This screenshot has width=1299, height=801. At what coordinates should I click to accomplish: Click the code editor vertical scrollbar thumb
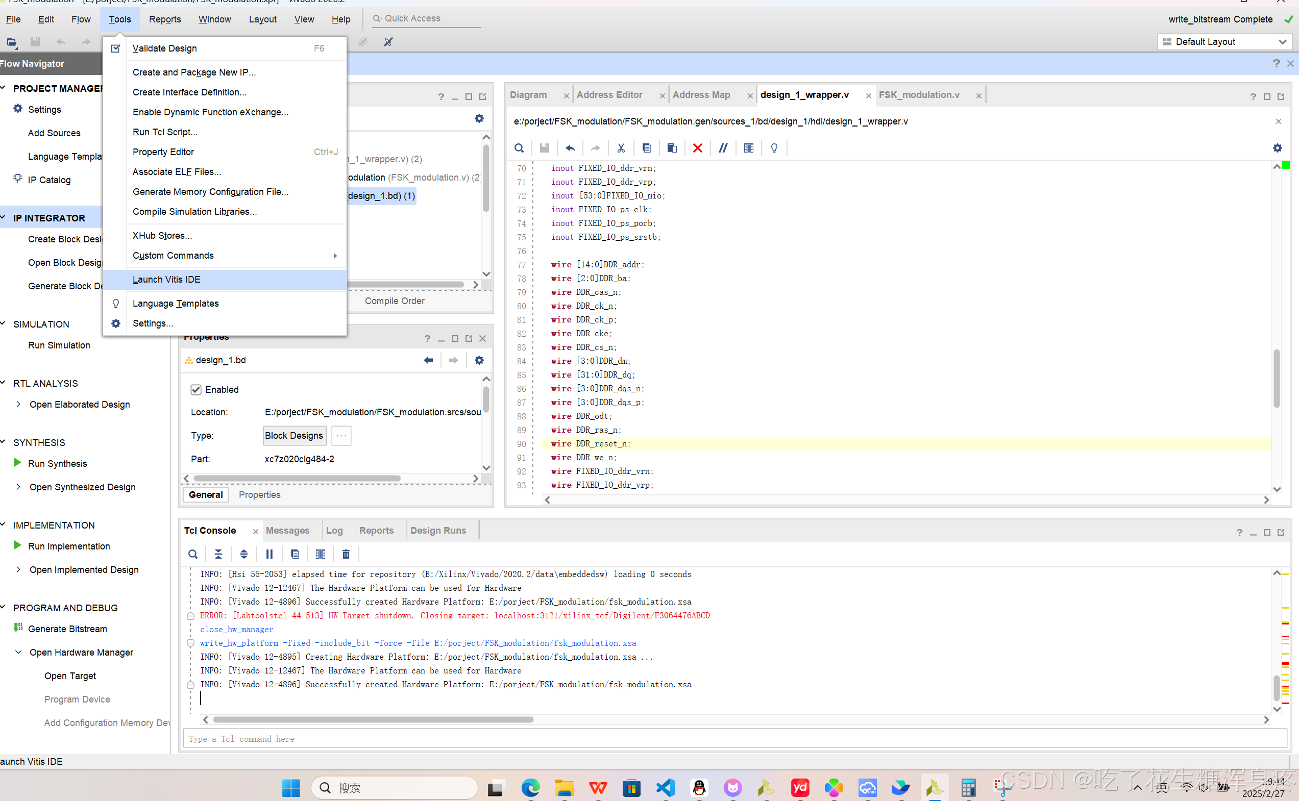1277,378
